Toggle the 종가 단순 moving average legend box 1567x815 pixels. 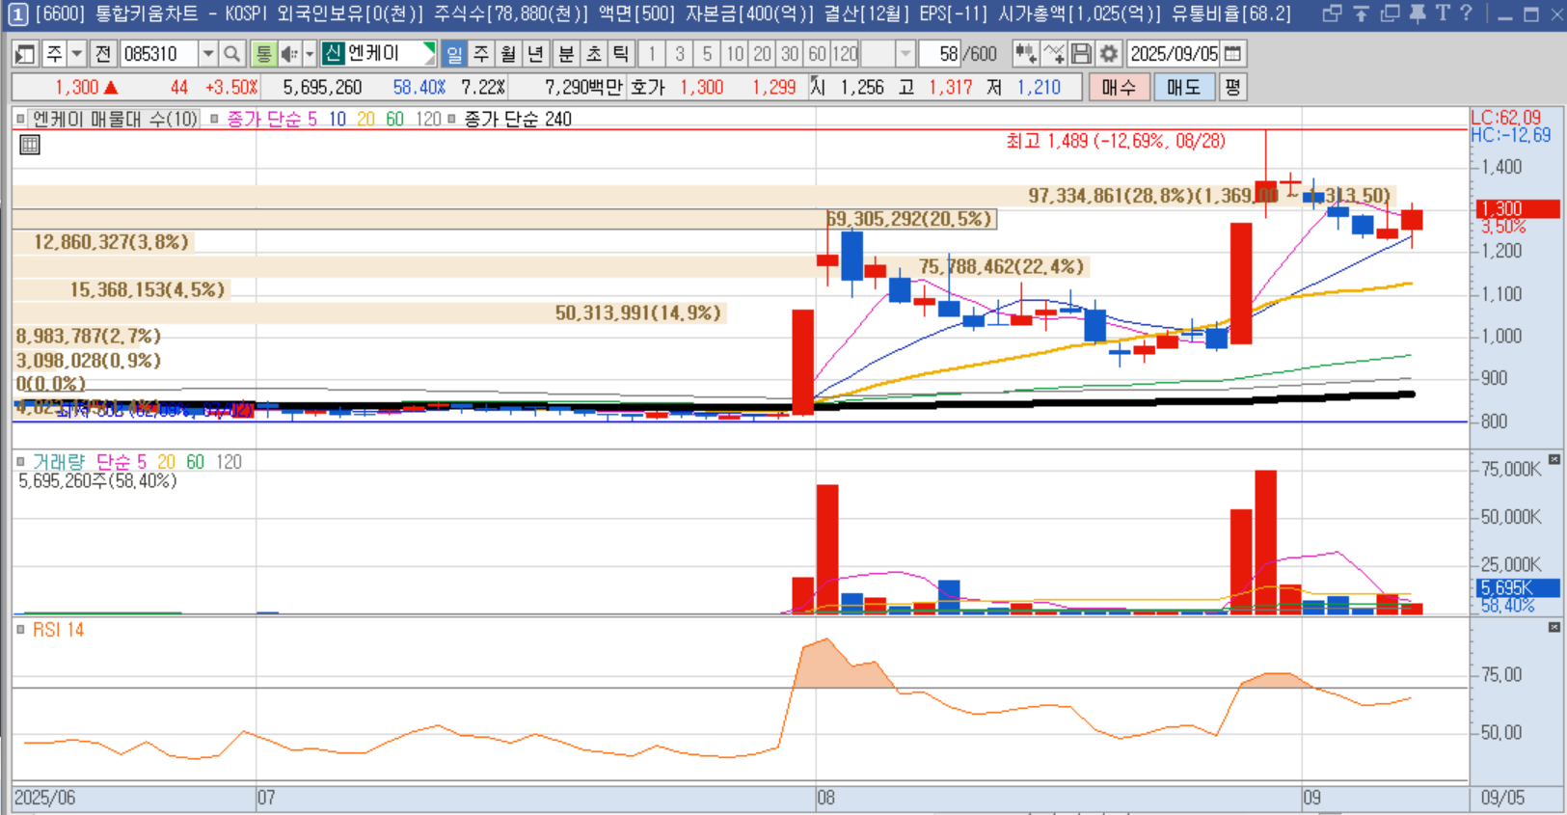coord(214,119)
